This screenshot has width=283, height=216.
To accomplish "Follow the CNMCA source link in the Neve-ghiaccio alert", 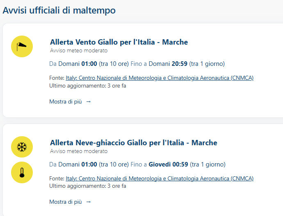I will click(x=160, y=178).
